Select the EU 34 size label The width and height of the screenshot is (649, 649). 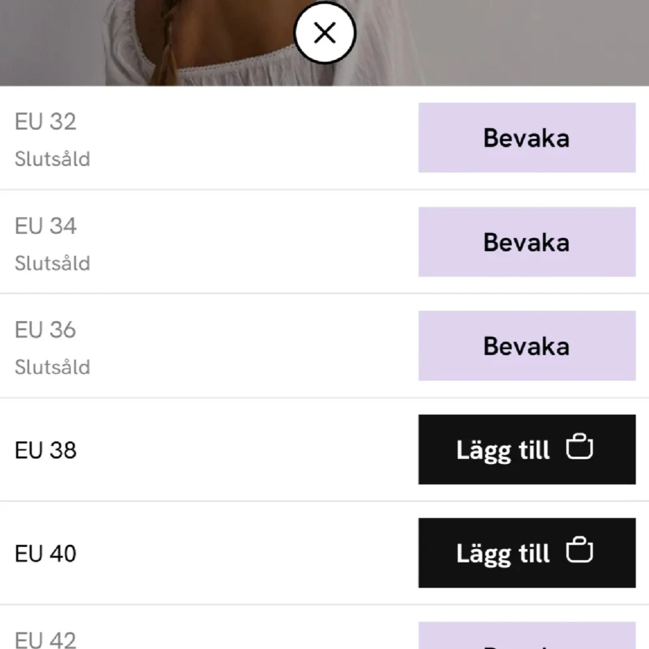[46, 226]
